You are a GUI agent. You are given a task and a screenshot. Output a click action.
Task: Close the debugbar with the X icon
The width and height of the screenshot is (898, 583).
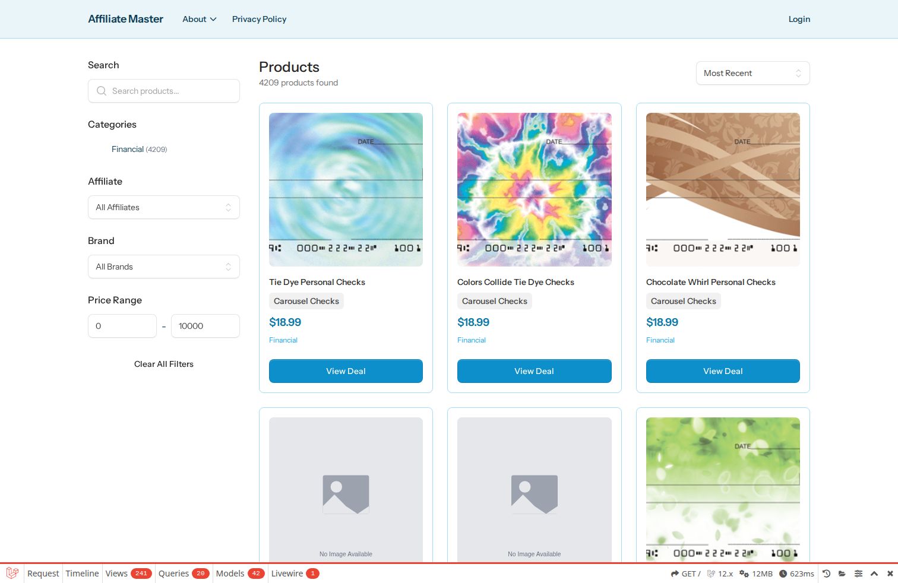[x=890, y=574]
